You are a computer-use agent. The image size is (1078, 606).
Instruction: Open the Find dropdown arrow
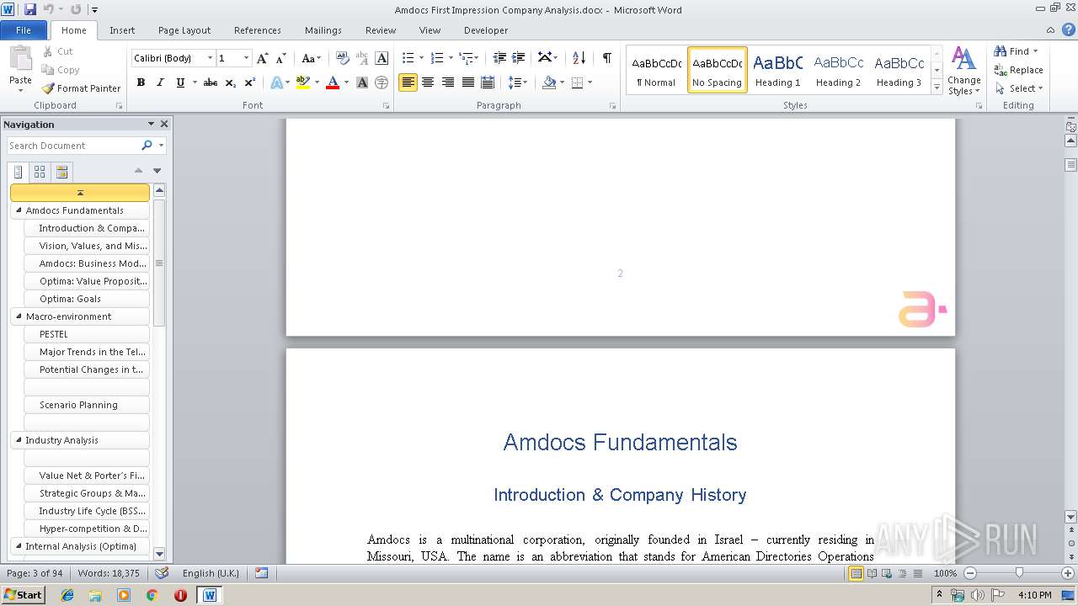point(1035,51)
